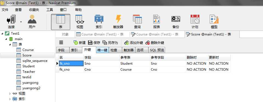The image size is (263, 102).
Task: Click the main database cylinder icon
Action: (11, 39)
